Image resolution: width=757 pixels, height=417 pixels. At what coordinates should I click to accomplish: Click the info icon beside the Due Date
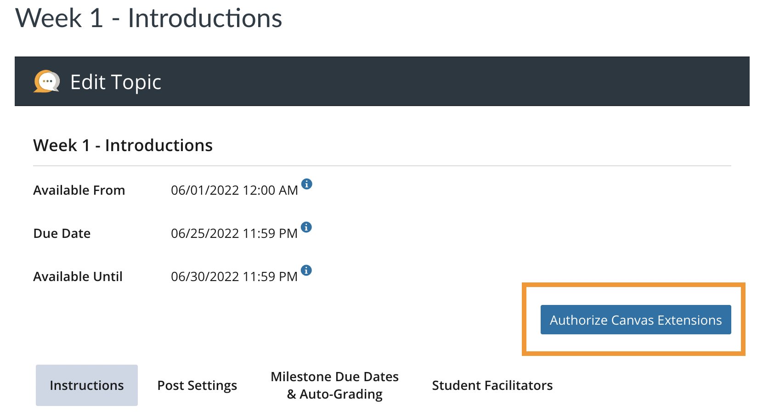coord(306,227)
